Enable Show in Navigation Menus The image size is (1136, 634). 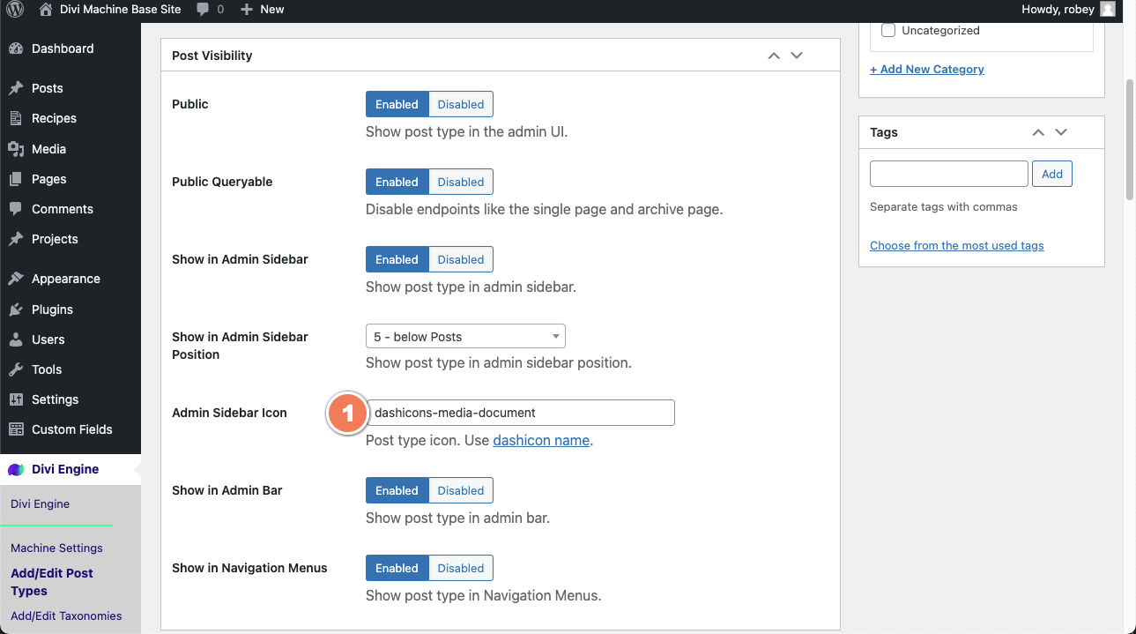coord(397,568)
